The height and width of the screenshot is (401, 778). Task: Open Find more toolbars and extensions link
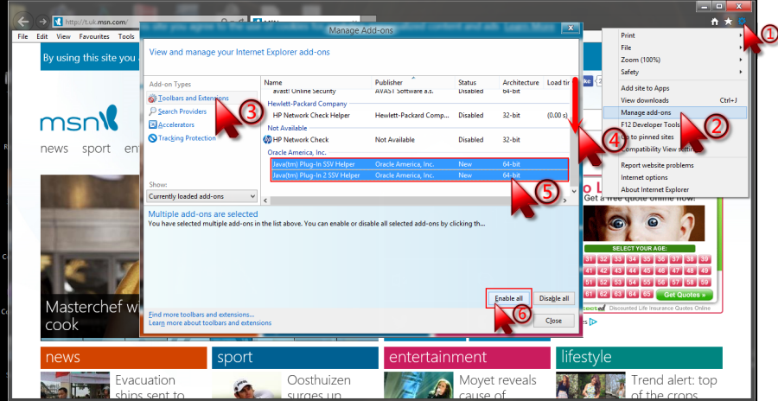[x=201, y=315]
